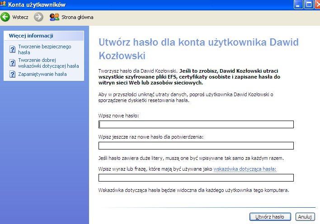Click the Strona główna toolbar label
Viewport: 320px width, 224px height.
tap(77, 17)
